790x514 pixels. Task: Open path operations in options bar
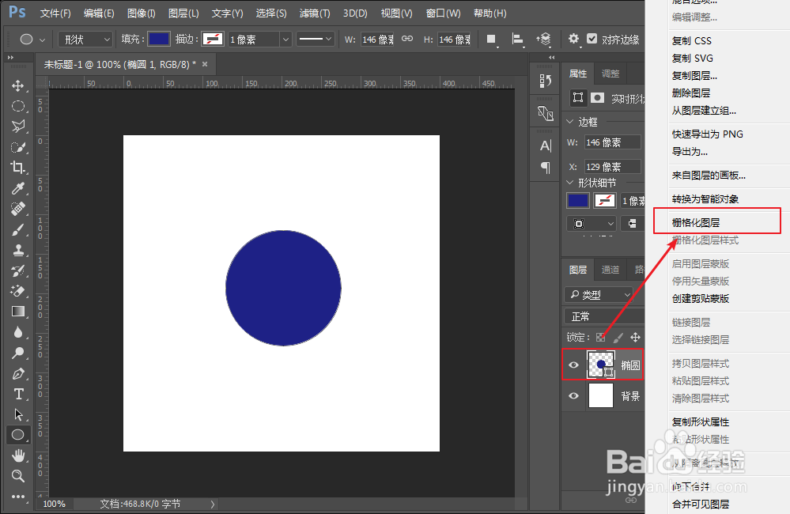coord(491,40)
